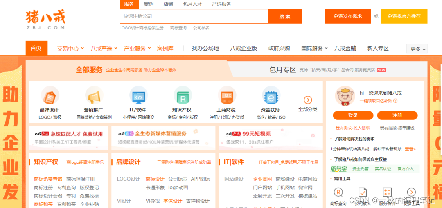Open the 工商财税 calculator icon
The height and width of the screenshot is (208, 442).
[x=227, y=95]
